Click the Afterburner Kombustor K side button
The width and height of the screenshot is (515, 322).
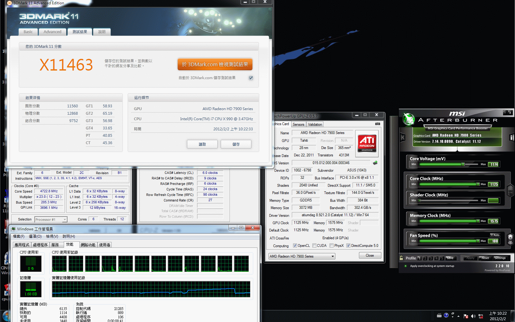click(403, 138)
